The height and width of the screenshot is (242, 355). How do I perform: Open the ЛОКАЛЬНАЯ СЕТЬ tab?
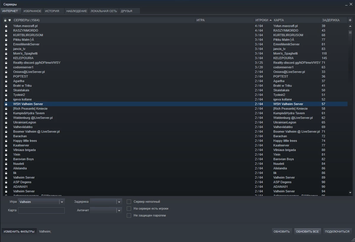point(104,11)
